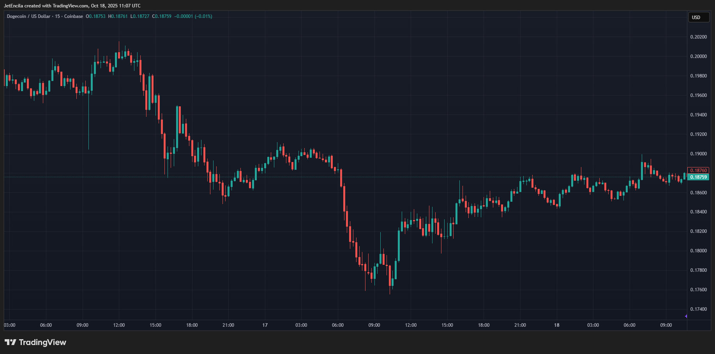Click the date label 17 on the time axis

pyautogui.click(x=265, y=325)
